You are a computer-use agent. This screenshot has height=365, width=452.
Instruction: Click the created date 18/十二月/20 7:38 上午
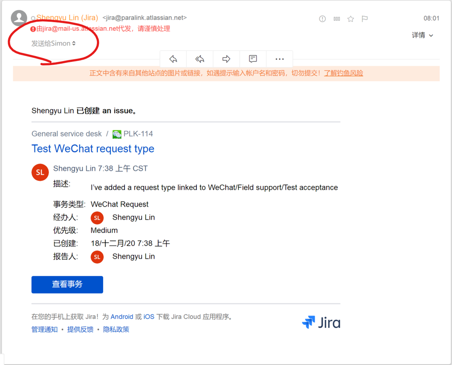pos(130,243)
